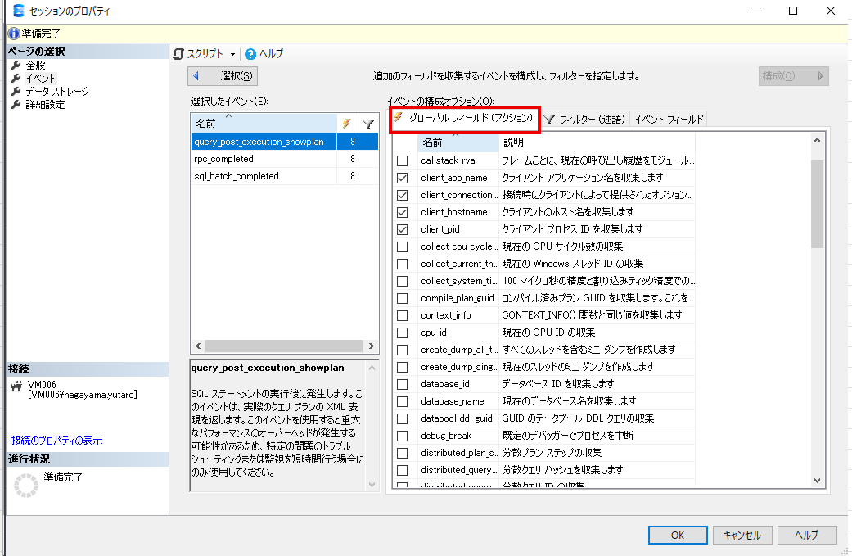Image resolution: width=852 pixels, height=556 pixels.
Task: Click the スクリプト script icon on the toolbar
Action: [179, 52]
